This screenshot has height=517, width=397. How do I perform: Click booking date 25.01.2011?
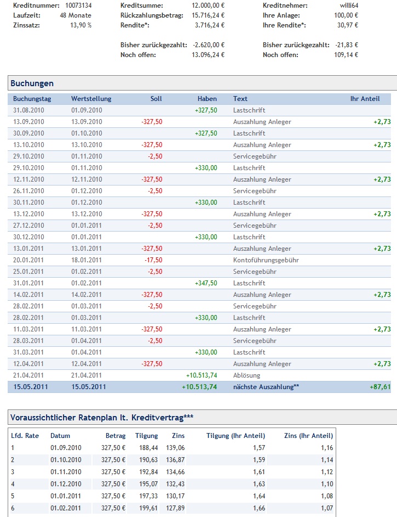(28, 272)
